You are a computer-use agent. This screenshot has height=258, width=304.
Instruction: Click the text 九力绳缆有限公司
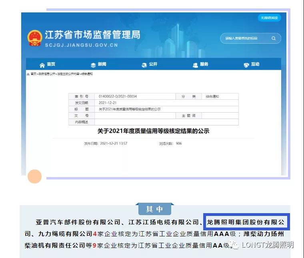65,234
